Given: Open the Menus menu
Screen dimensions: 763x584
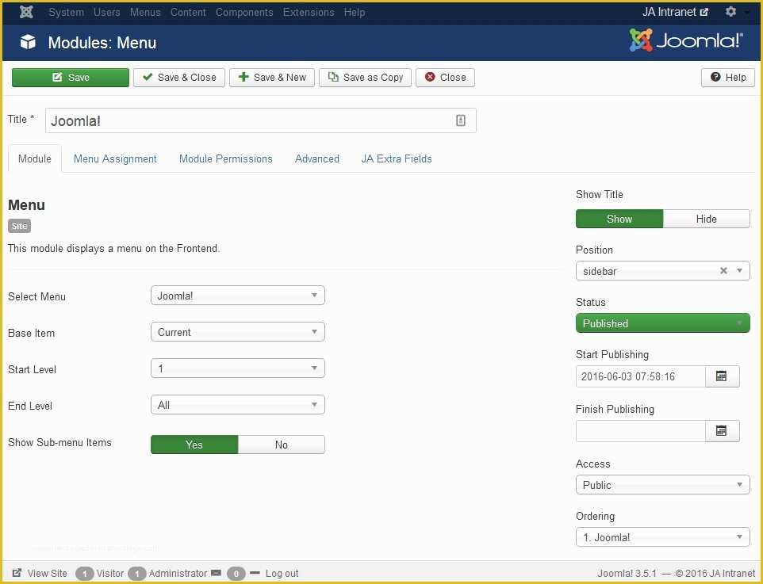Looking at the screenshot, I should 145,12.
